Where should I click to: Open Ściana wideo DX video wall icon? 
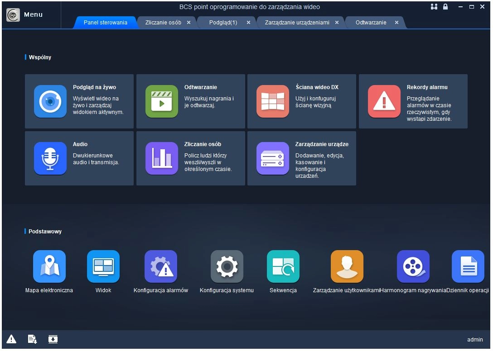(x=272, y=101)
